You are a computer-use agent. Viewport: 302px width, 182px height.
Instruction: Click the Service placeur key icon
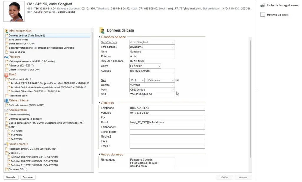coord(6,144)
